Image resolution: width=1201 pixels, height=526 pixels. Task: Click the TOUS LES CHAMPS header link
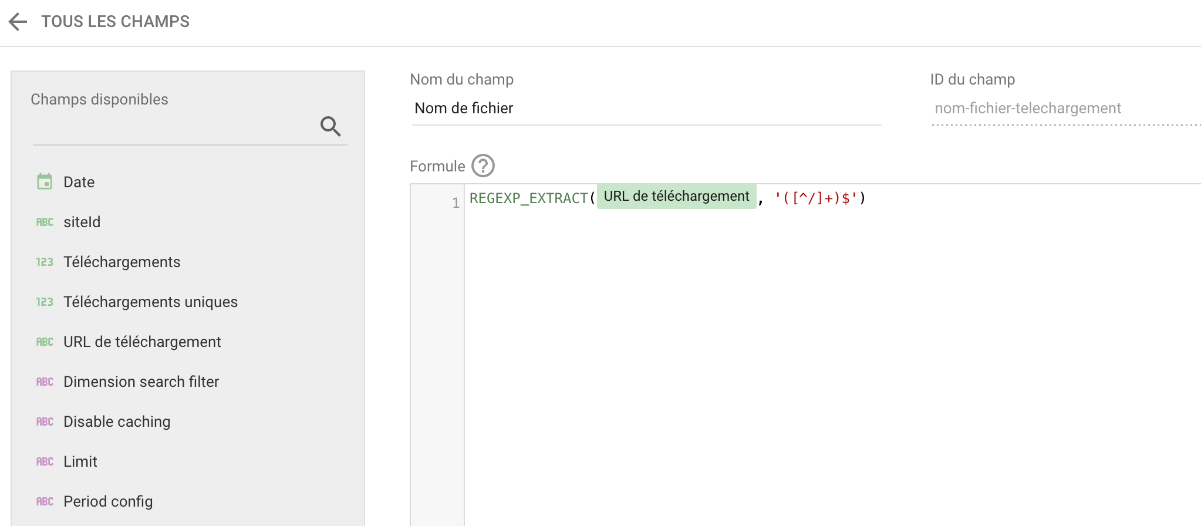115,22
